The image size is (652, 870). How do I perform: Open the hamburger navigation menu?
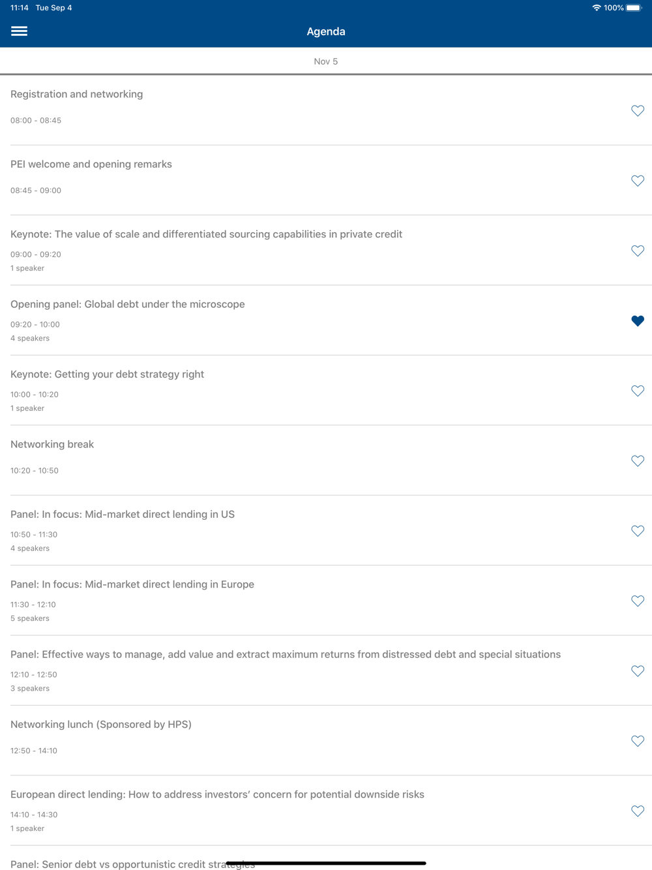tap(19, 31)
